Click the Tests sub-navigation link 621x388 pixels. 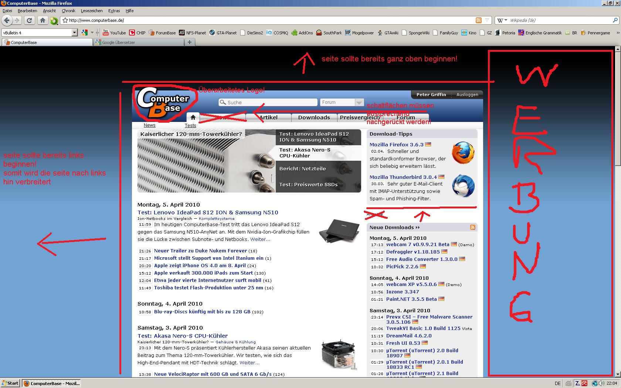click(x=190, y=126)
